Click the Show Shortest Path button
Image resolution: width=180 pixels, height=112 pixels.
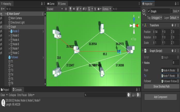pyautogui.click(x=161, y=86)
